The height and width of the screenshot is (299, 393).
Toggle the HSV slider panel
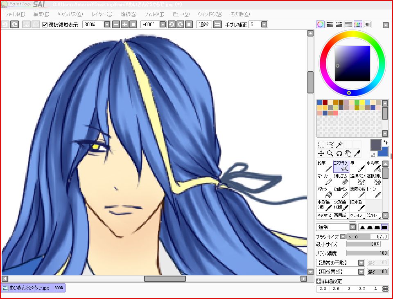(x=339, y=24)
